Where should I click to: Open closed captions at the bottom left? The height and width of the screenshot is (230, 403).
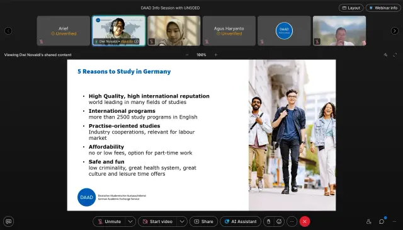pos(8,222)
